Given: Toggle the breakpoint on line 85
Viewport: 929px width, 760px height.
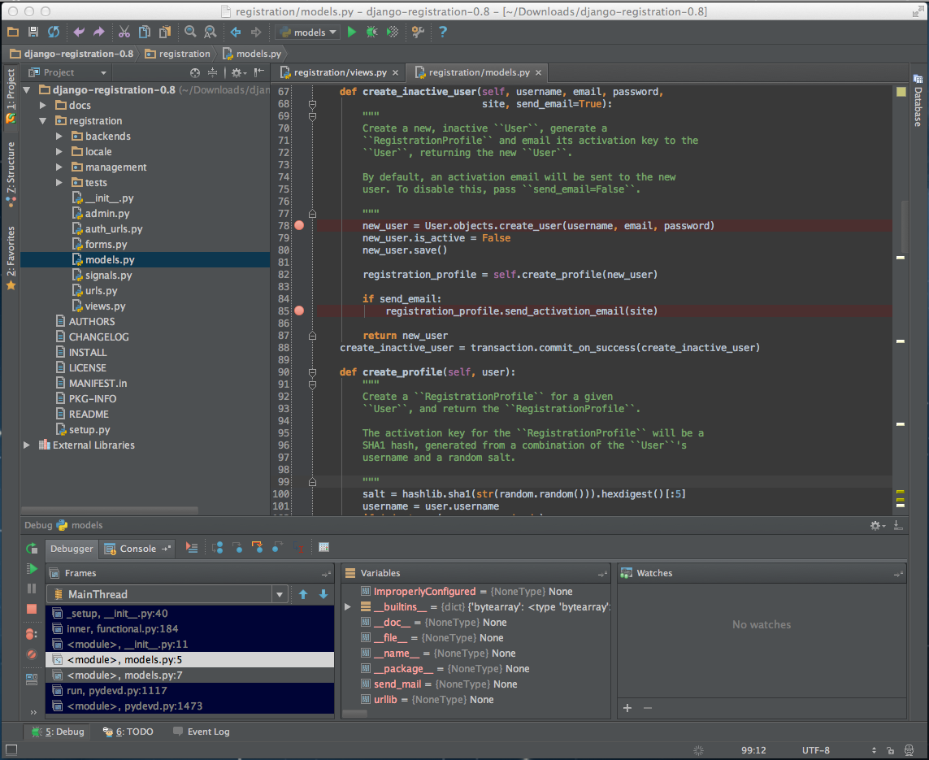Looking at the screenshot, I should point(298,311).
